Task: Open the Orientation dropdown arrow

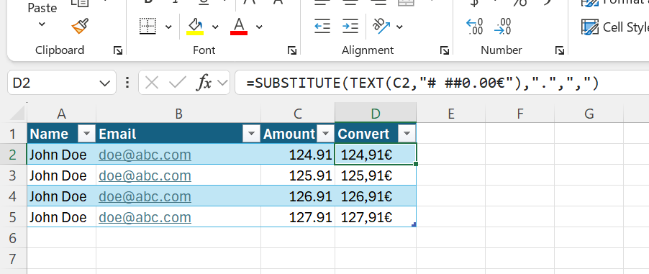Action: [399, 27]
